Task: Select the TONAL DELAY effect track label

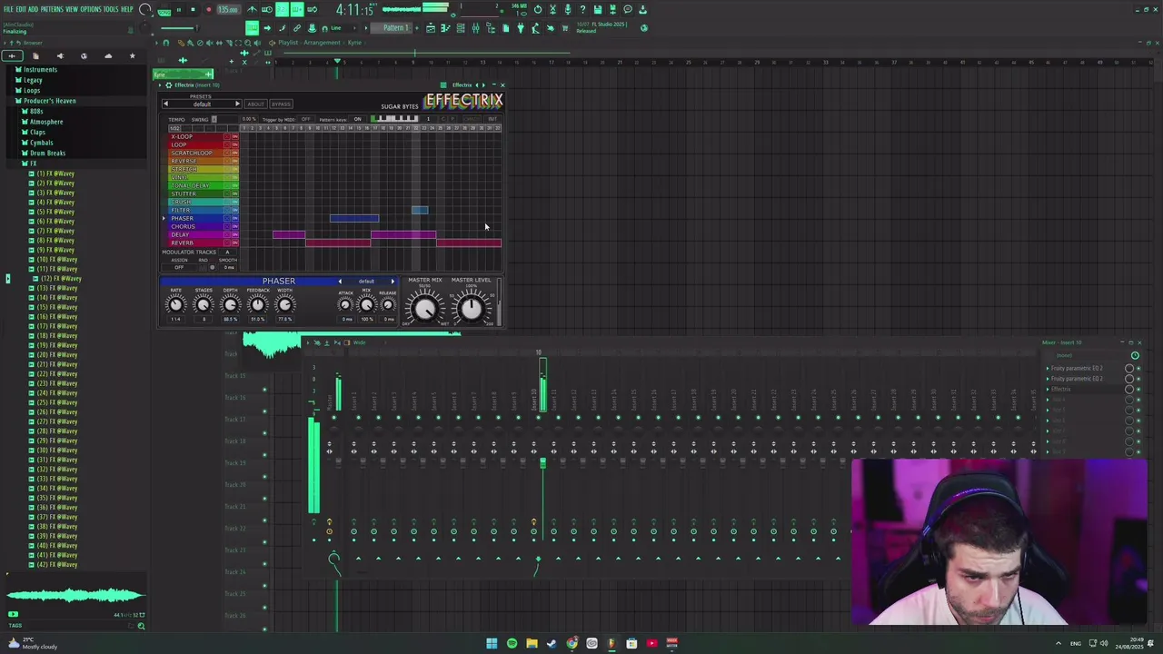Action: (190, 185)
